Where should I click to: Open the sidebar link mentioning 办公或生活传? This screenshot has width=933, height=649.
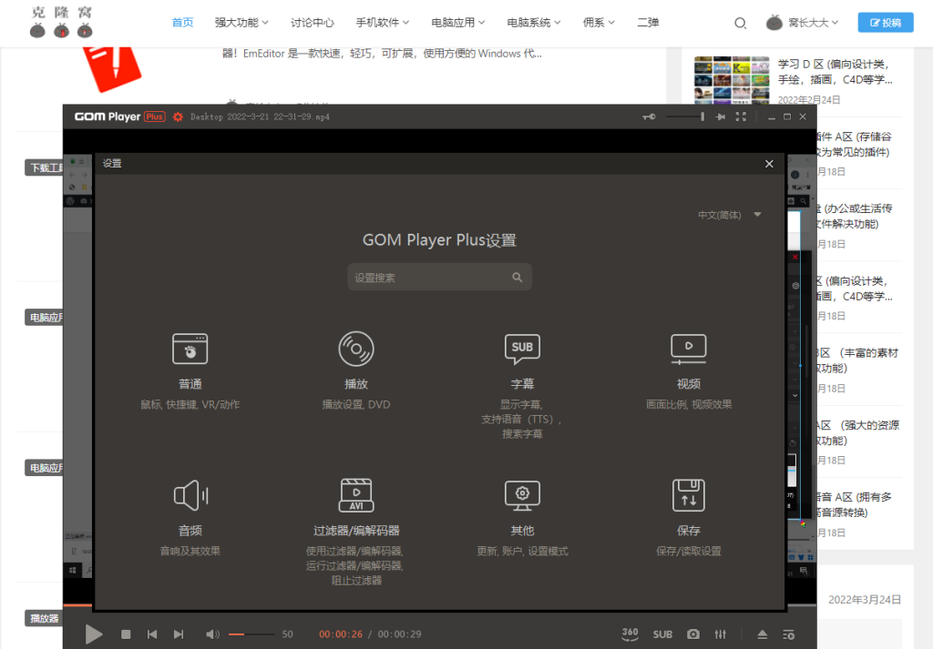[855, 216]
